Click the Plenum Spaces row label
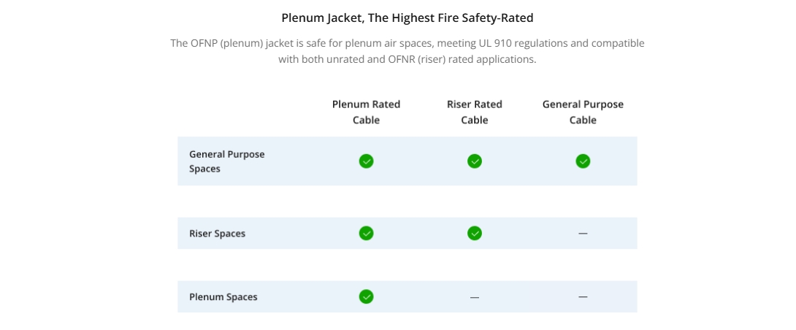Screen dimensions: 796x330 click(x=223, y=297)
